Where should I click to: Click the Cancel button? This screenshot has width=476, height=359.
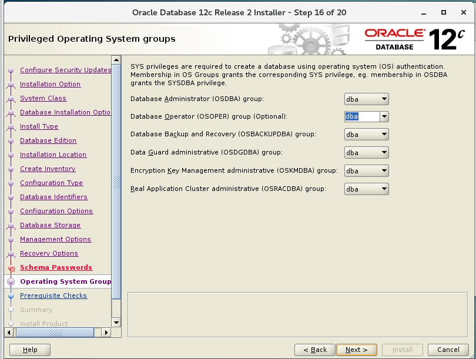[448, 350]
